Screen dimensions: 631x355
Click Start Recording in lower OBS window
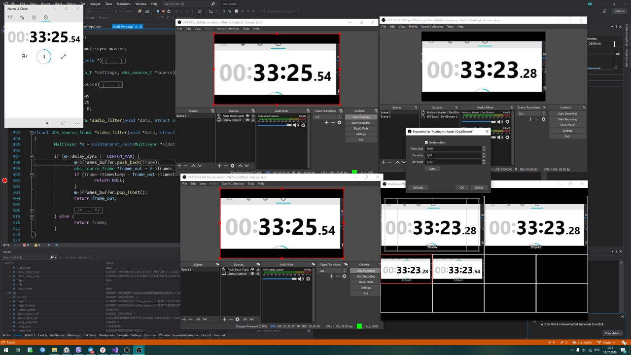(x=366, y=276)
